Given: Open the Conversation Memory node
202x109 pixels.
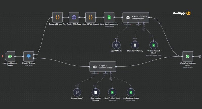Looking at the screenshot, I should [x=96, y=92].
